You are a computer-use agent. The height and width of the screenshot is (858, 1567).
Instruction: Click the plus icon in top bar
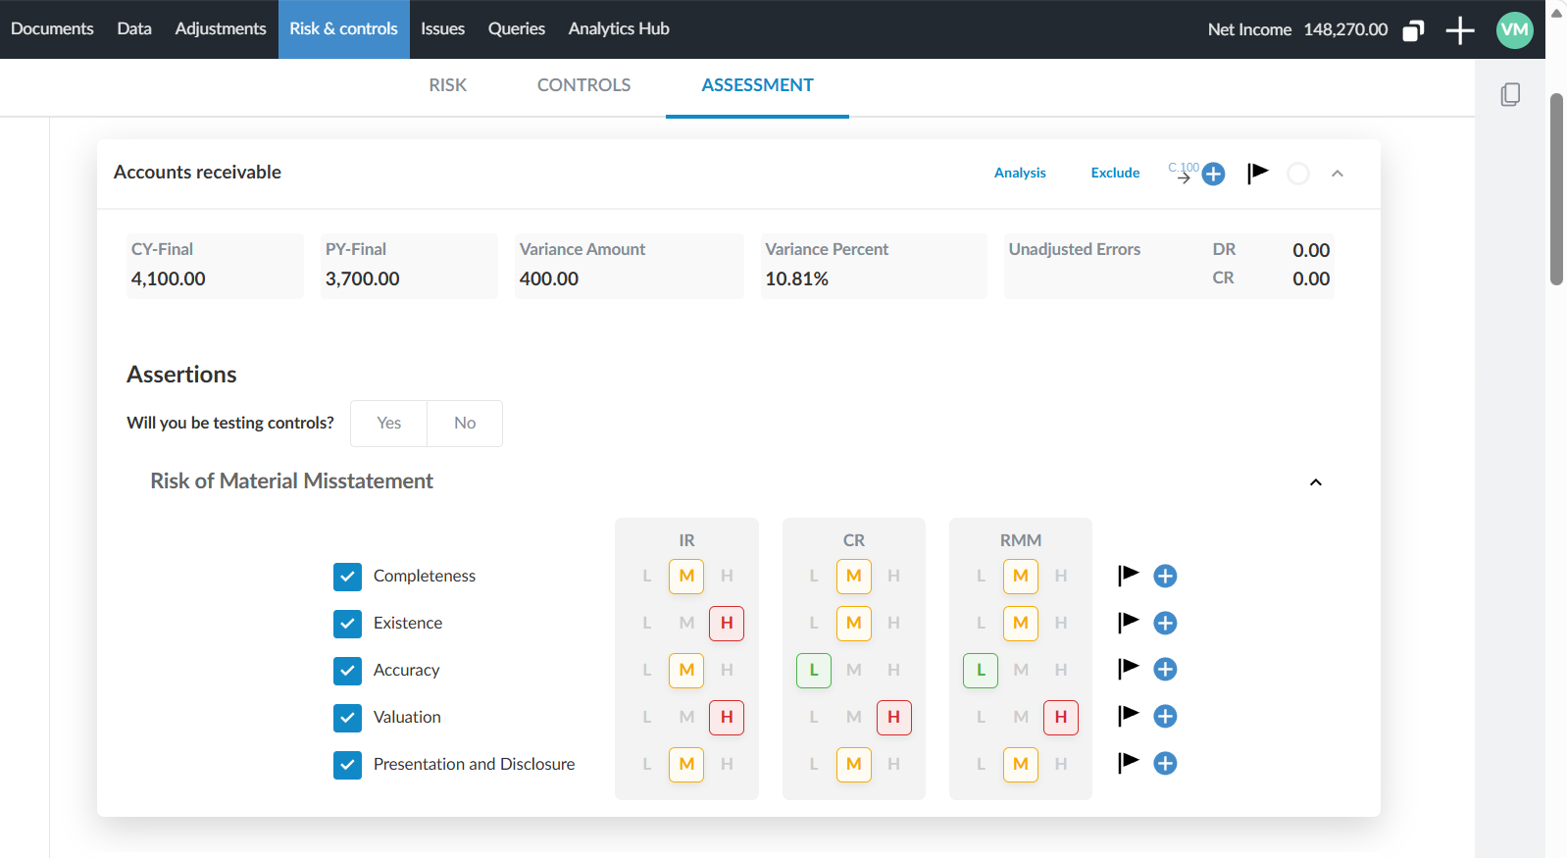1460,30
